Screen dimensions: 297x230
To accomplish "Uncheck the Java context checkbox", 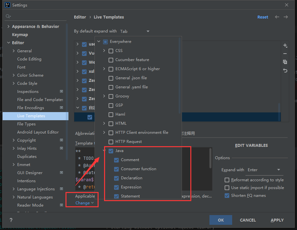I will 111,151.
